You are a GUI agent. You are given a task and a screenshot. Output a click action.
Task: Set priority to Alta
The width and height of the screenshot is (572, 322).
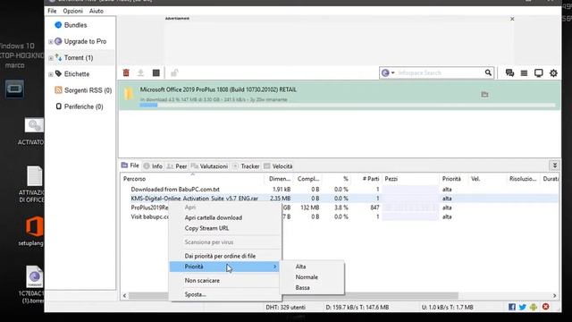pos(301,267)
